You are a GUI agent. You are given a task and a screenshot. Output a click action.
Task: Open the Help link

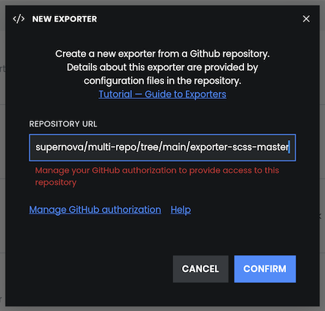[180, 210]
